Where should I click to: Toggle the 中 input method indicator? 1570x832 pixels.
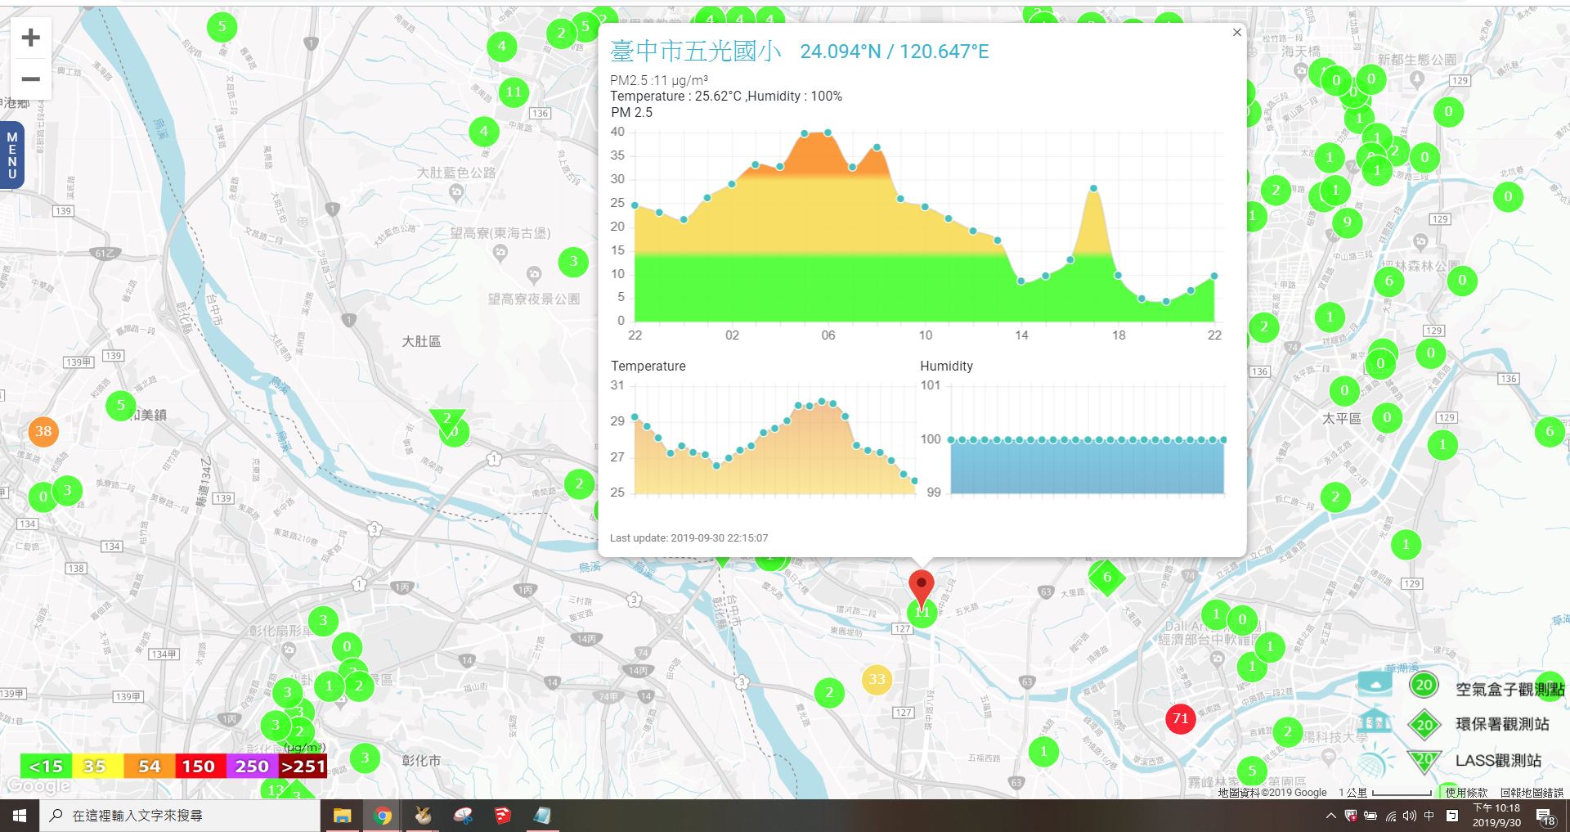[1429, 816]
